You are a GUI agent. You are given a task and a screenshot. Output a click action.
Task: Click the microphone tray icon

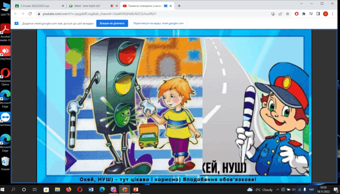pos(305,190)
